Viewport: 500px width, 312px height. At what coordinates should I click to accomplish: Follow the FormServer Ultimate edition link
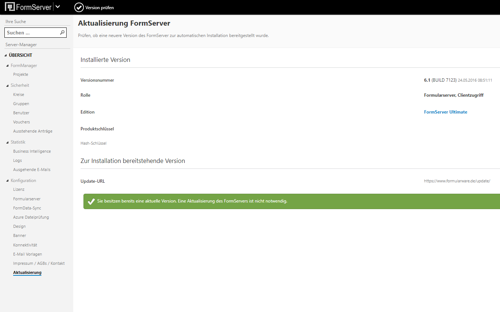click(x=445, y=112)
